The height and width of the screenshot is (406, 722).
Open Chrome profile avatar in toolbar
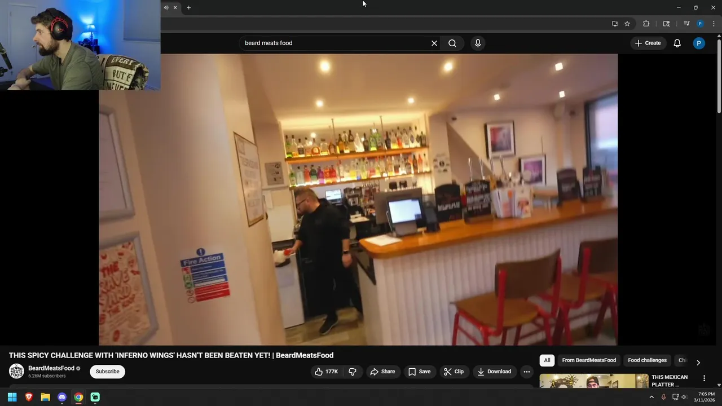click(700, 24)
